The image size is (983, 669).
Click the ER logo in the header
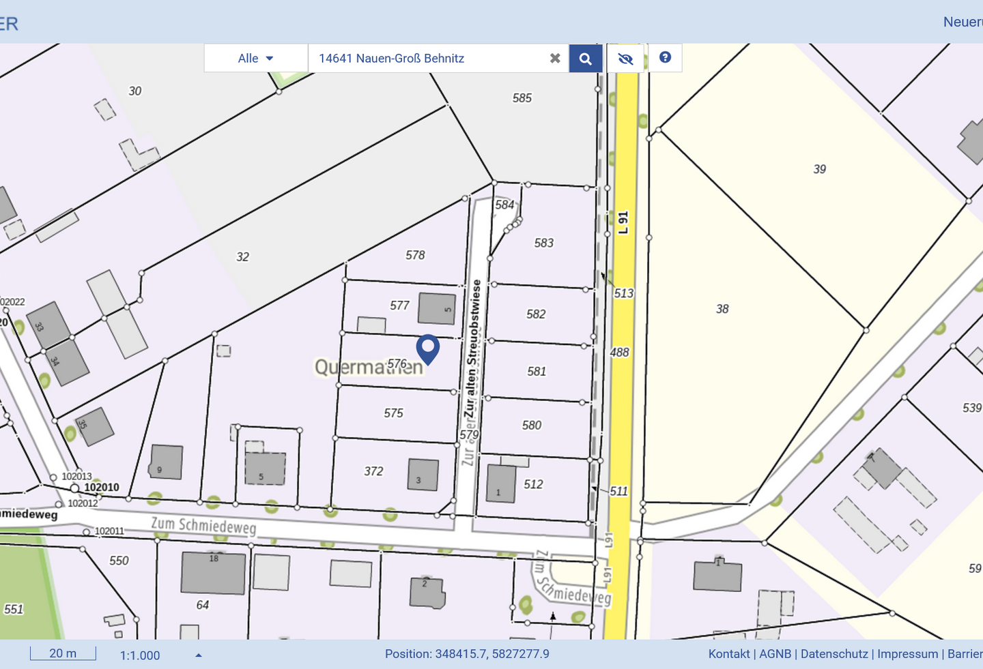click(x=9, y=24)
